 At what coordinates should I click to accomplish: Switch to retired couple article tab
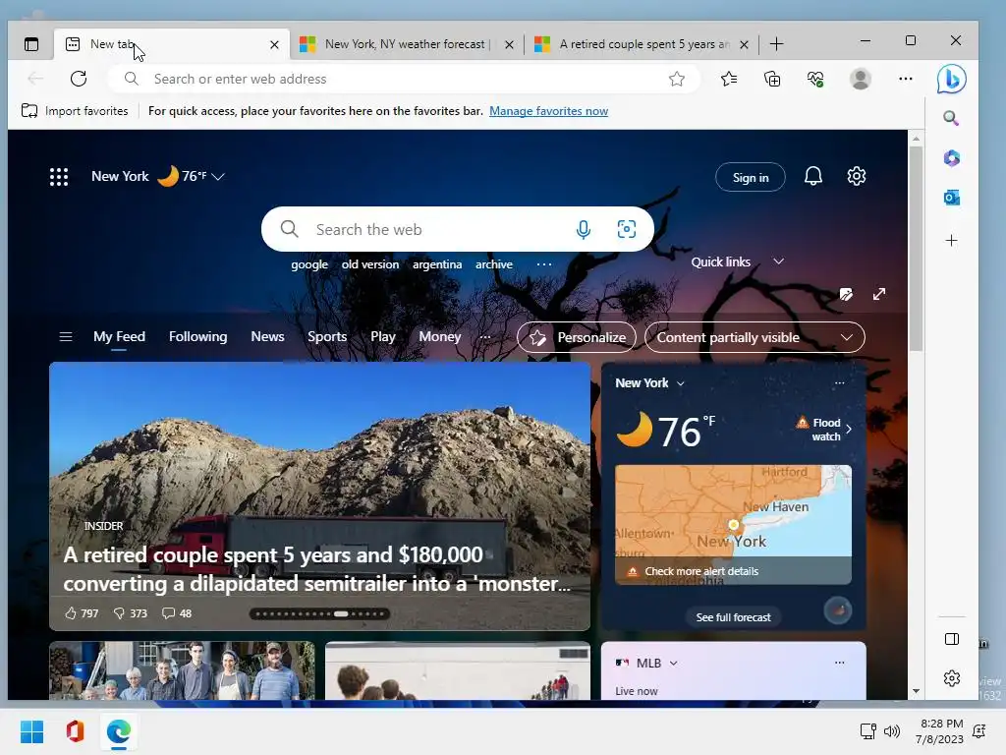(642, 44)
